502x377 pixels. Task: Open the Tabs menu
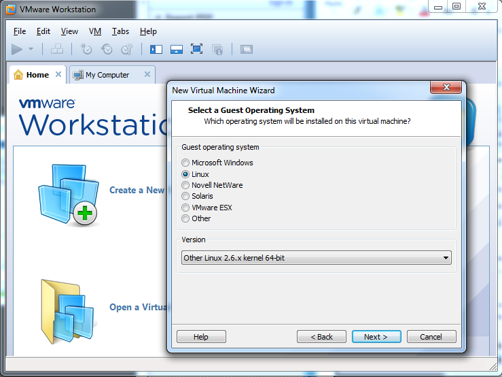[120, 31]
